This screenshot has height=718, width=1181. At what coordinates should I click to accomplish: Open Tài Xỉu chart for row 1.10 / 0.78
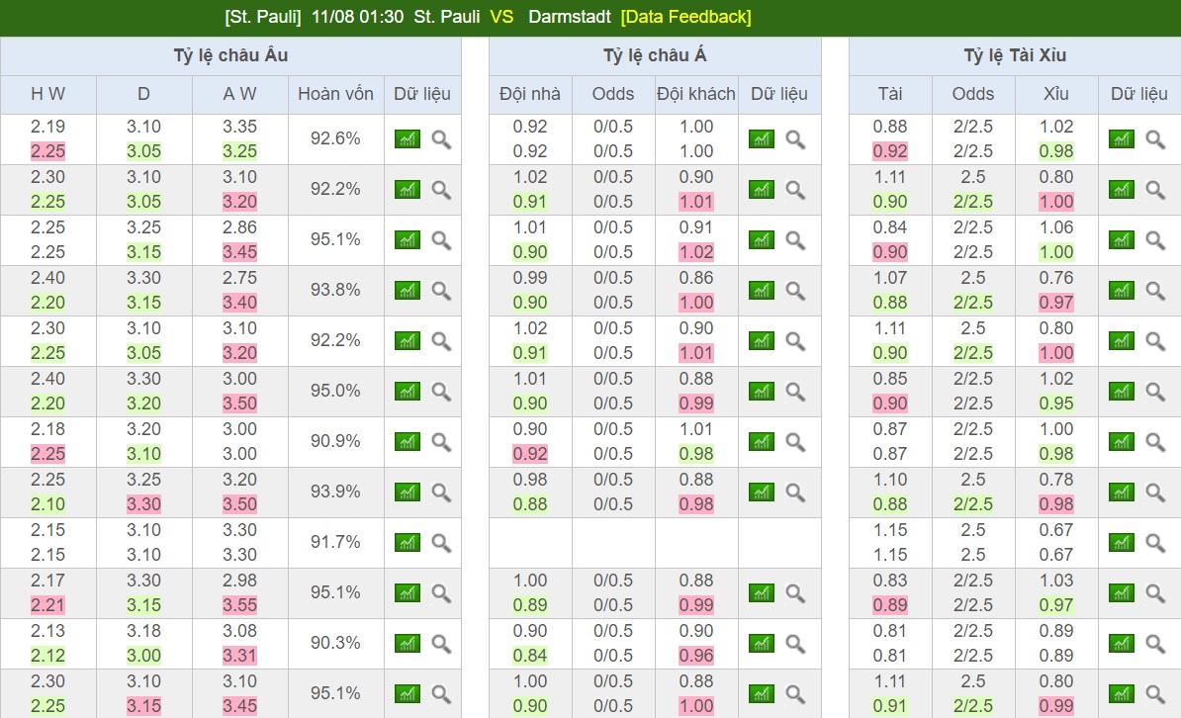tap(1122, 492)
